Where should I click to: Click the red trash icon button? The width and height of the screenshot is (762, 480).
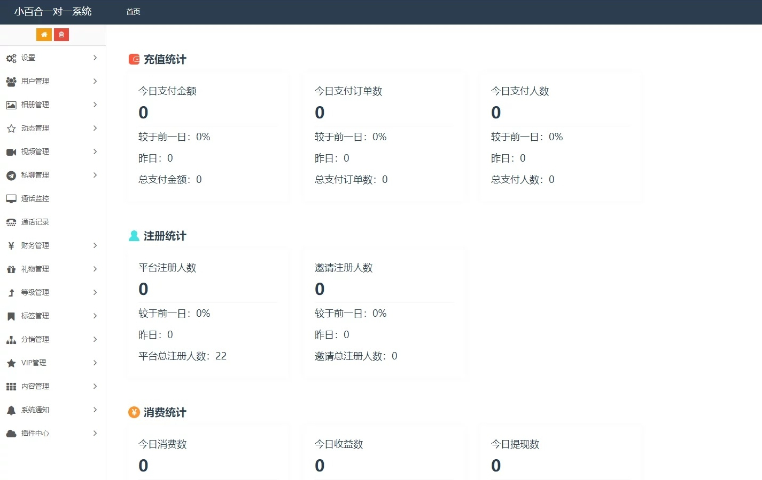[61, 35]
